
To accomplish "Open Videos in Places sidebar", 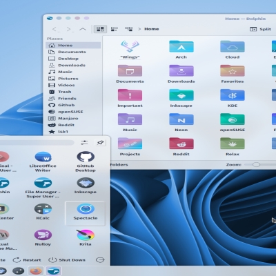I will (73, 85).
